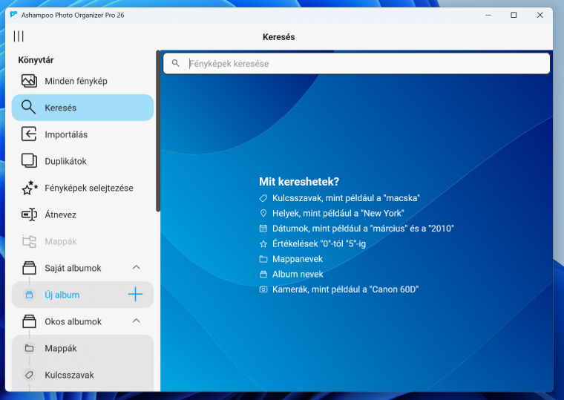The height and width of the screenshot is (400, 564).
Task: Toggle the sidebar with the hamburger menu icon
Action: (19, 36)
